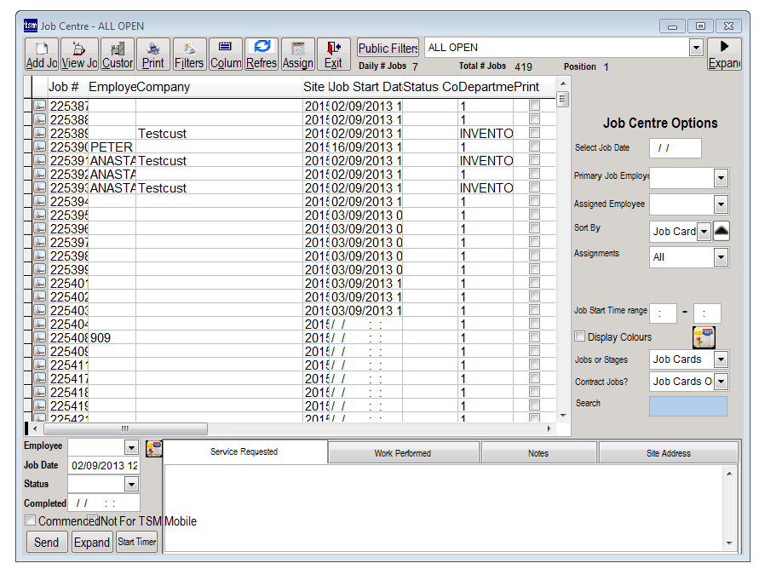The image size is (759, 569).
Task: Enable the Display Colours checkbox
Action: click(580, 337)
